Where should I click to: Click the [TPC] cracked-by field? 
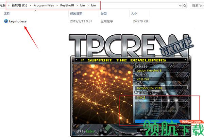[x=161, y=98]
